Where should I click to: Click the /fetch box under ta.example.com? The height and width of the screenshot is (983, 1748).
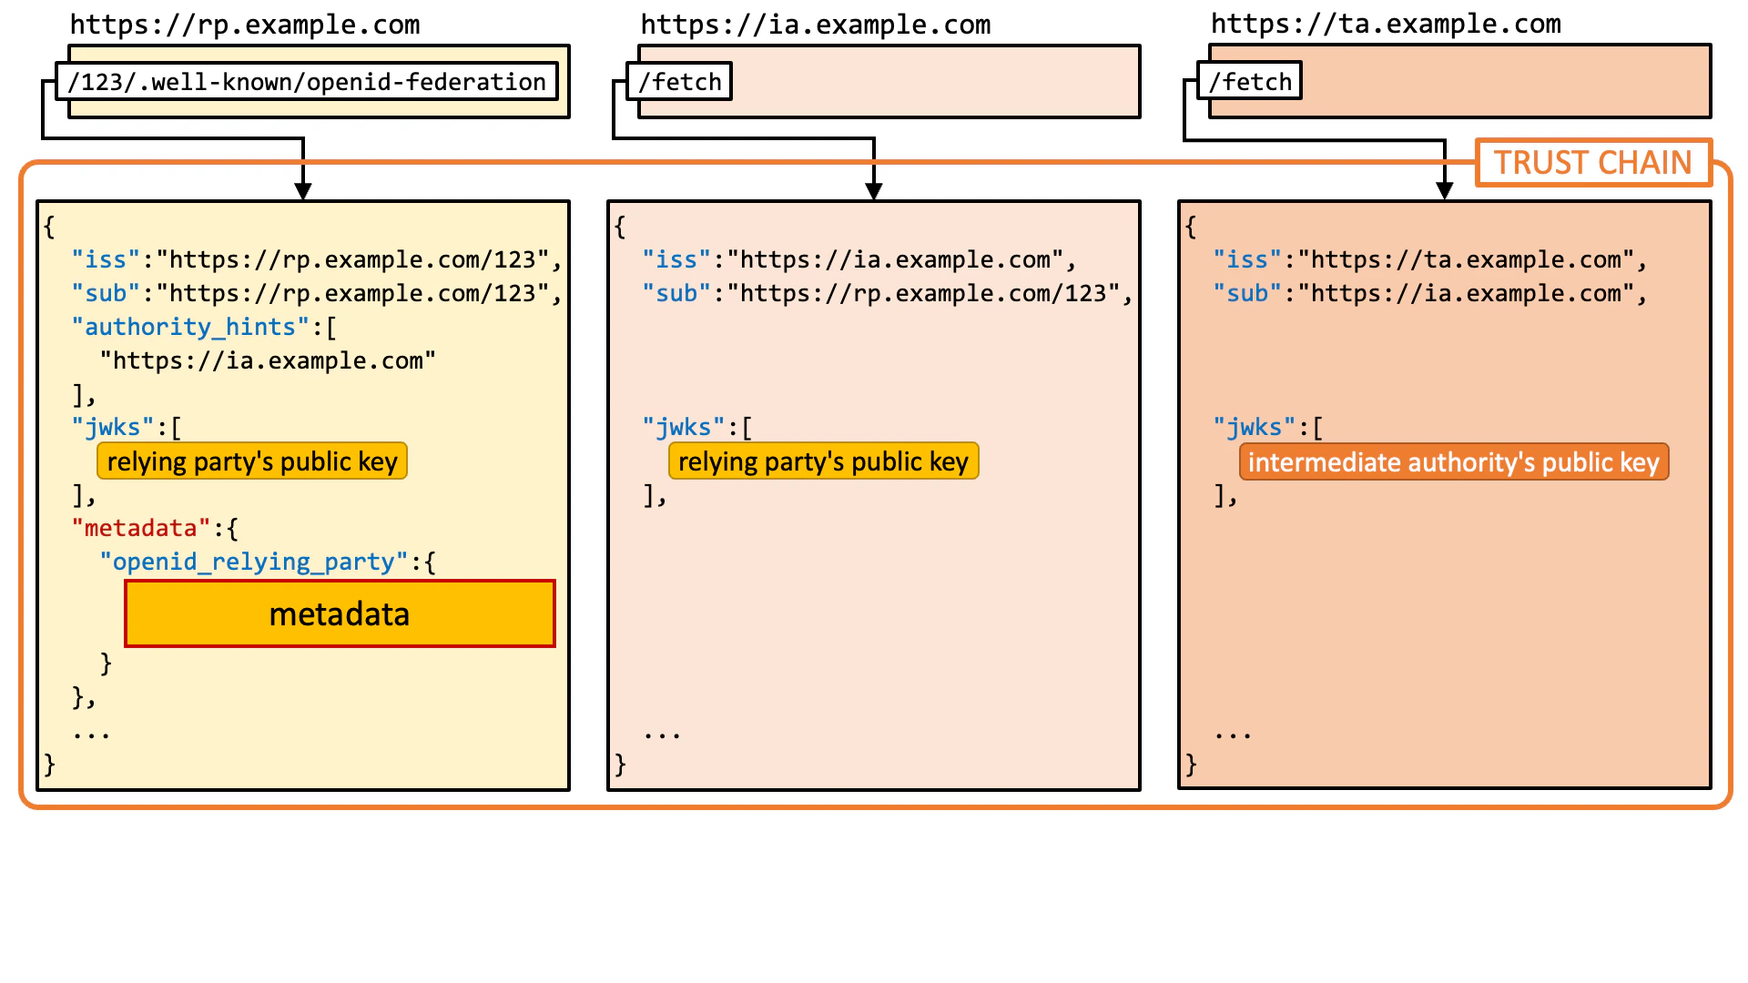click(x=1249, y=82)
